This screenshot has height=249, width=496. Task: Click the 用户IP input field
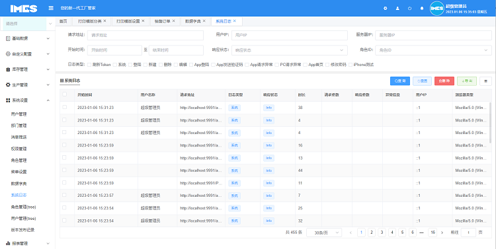tap(290, 35)
